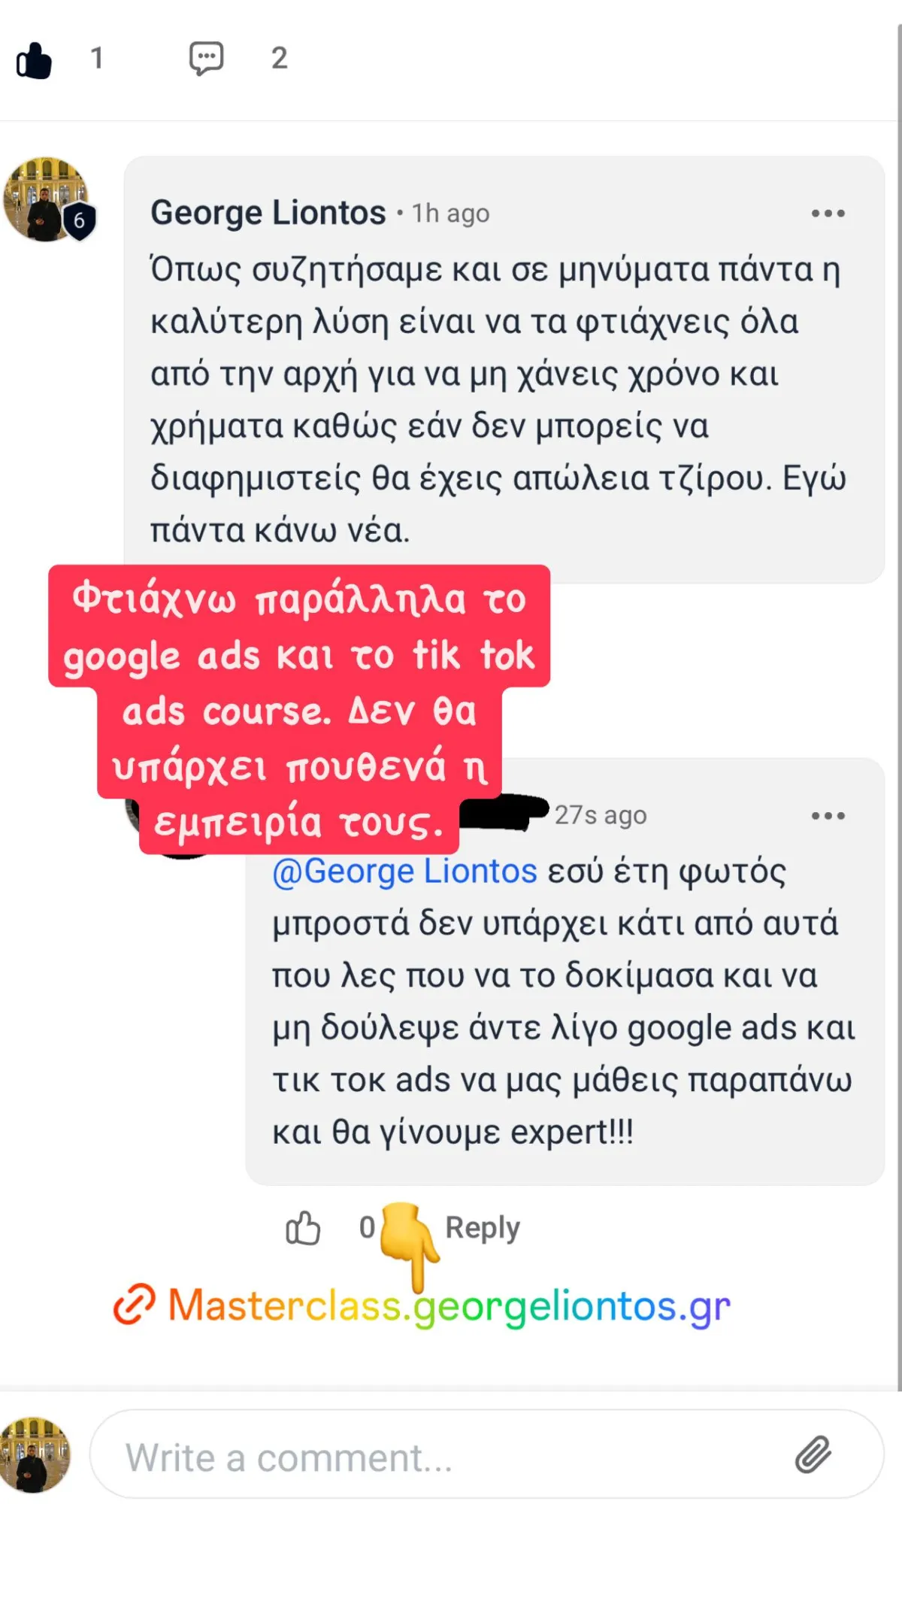
Task: Follow the @George Liontos mention
Action: [404, 871]
